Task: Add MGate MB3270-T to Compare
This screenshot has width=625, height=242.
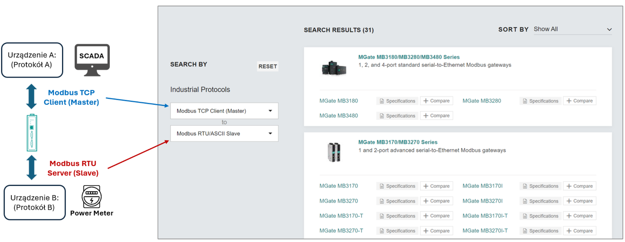Action: [437, 231]
